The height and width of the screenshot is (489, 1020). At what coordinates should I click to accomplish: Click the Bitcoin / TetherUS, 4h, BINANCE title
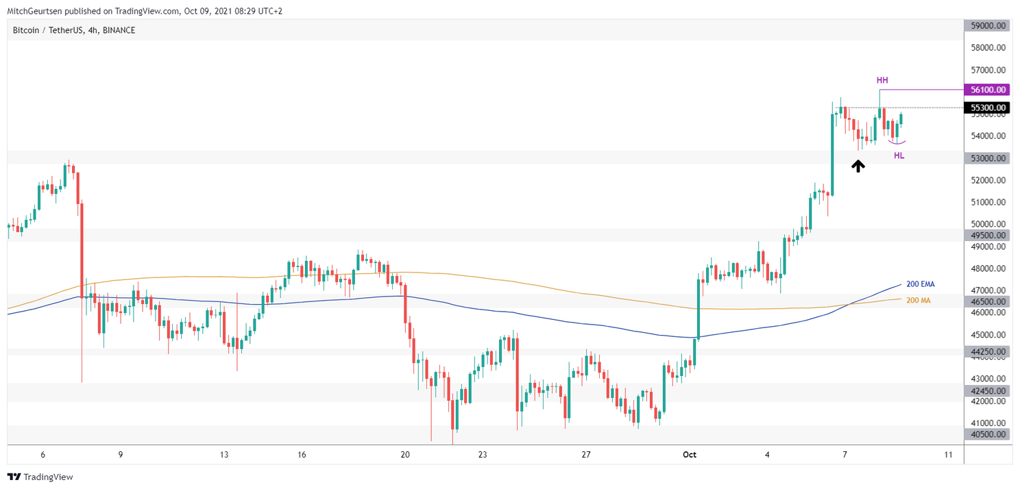click(74, 30)
